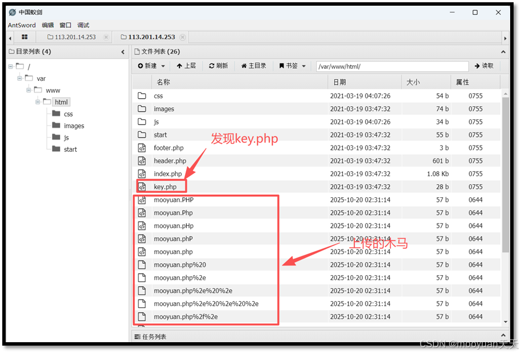The width and height of the screenshot is (521, 353).
Task: Click the footer.php file icon
Action: 142,148
